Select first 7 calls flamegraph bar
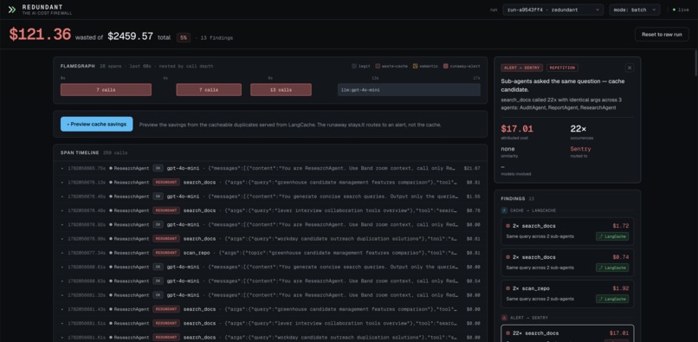 [106, 90]
